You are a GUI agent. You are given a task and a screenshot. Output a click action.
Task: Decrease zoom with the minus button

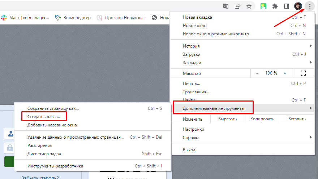(257, 73)
